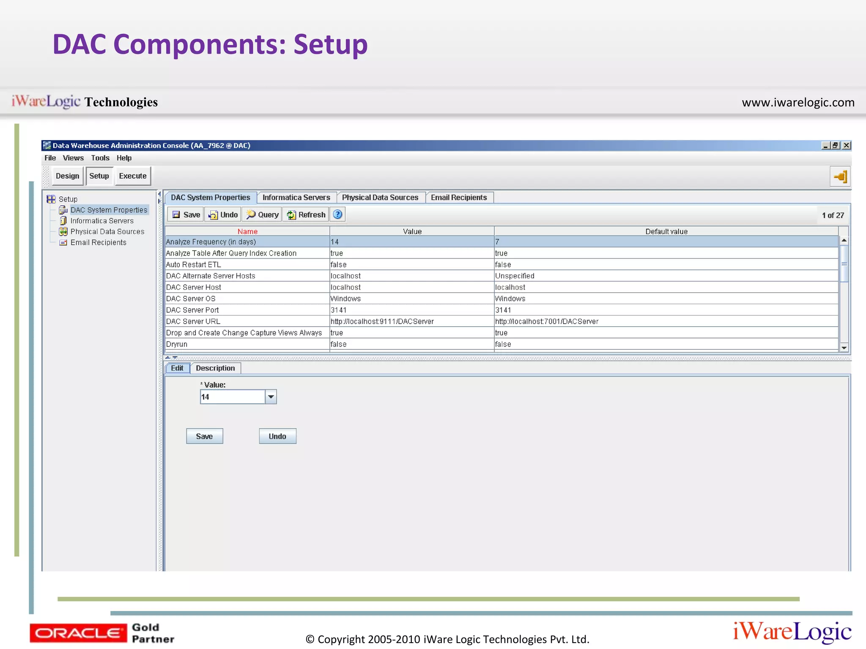Screen dimensions: 866x649
Task: Select the DAC Server URL row
Action: click(502, 322)
